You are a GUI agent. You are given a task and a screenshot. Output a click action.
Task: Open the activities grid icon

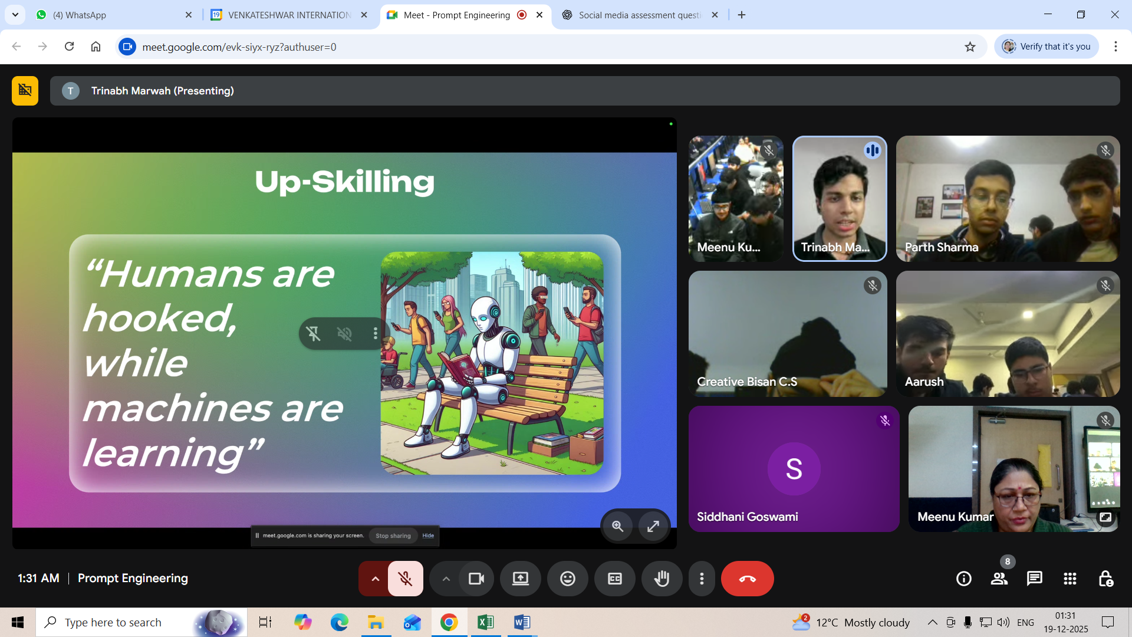point(1070,579)
